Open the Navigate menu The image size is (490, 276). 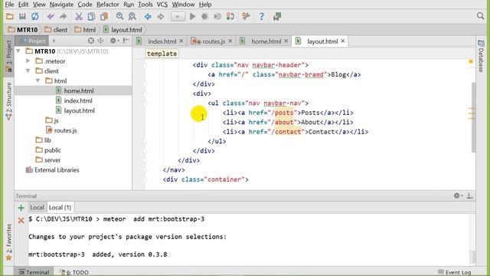61,5
